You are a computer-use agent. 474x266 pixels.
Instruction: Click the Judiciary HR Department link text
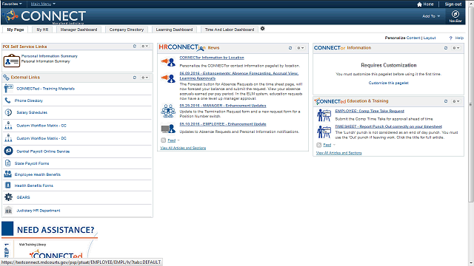pyautogui.click(x=38, y=211)
